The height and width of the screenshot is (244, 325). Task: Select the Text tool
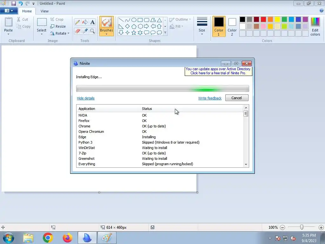92,22
